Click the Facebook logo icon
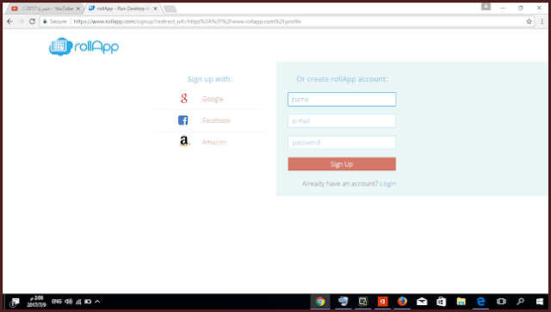Image resolution: width=551 pixels, height=312 pixels. (x=183, y=120)
